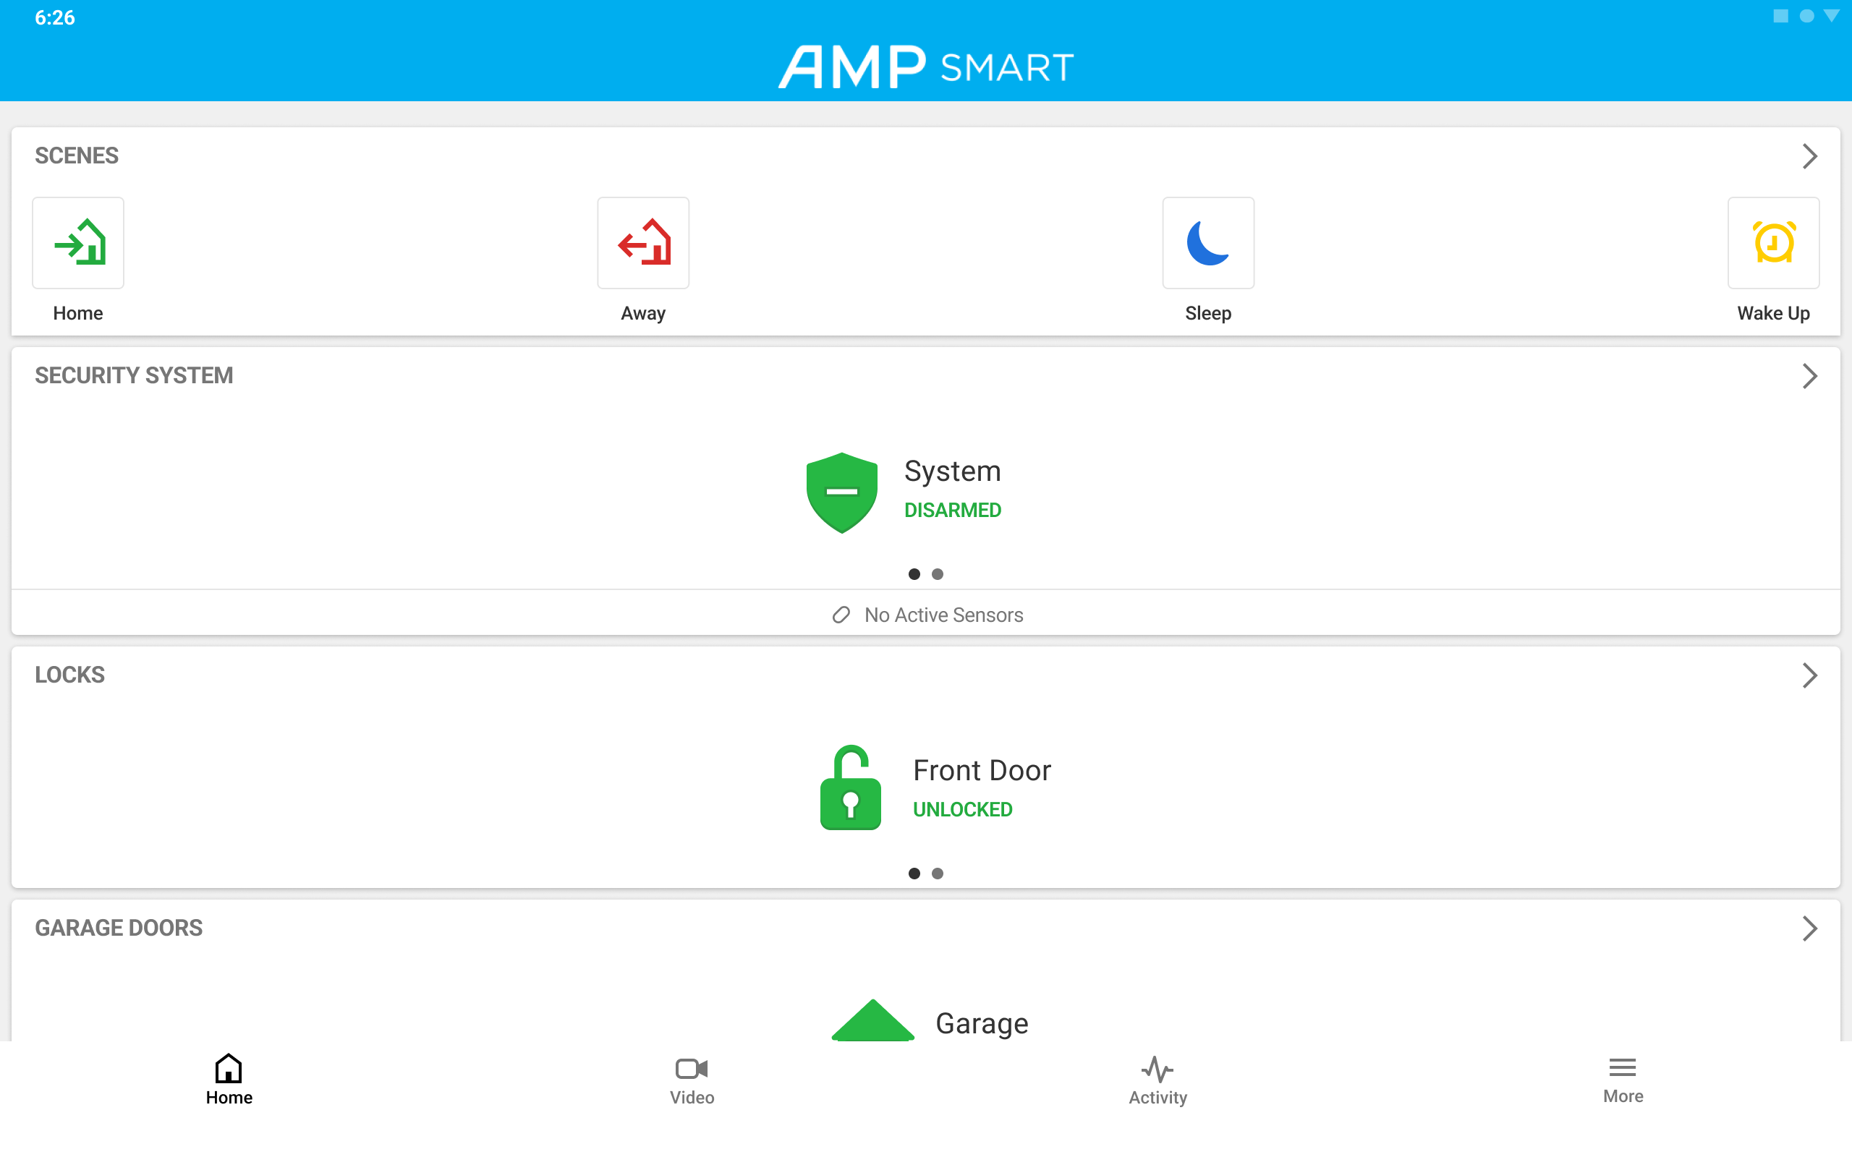The height and width of the screenshot is (1157, 1852).
Task: Activate the Away scene icon
Action: click(x=643, y=242)
